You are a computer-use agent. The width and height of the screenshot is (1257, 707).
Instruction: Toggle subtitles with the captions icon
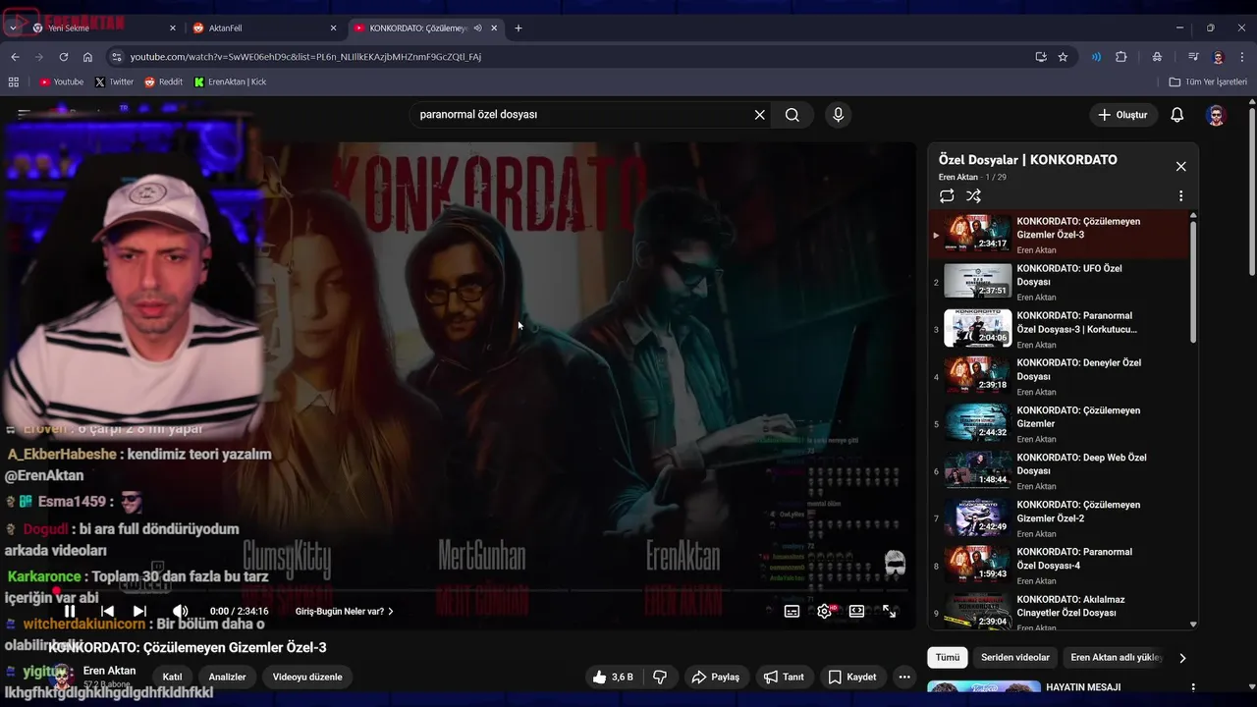[x=792, y=611]
